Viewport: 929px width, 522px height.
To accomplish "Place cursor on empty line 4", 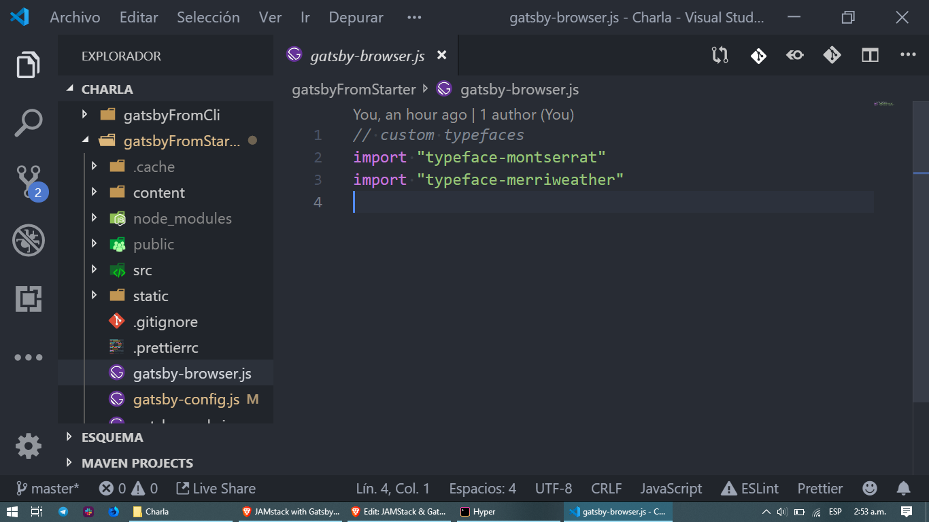I will [613, 202].
